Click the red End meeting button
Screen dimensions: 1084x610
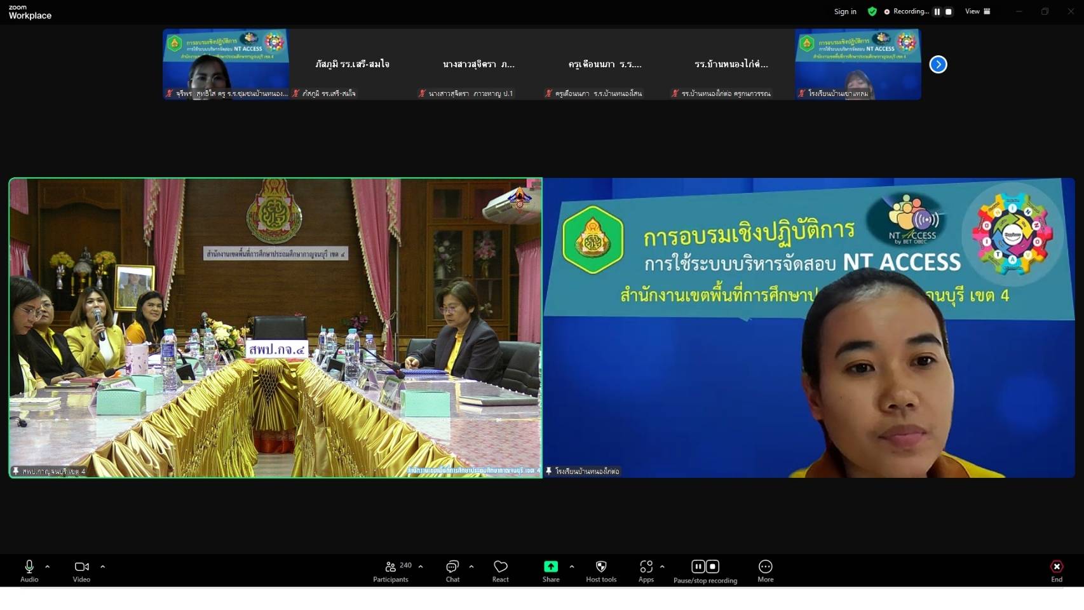click(1057, 570)
